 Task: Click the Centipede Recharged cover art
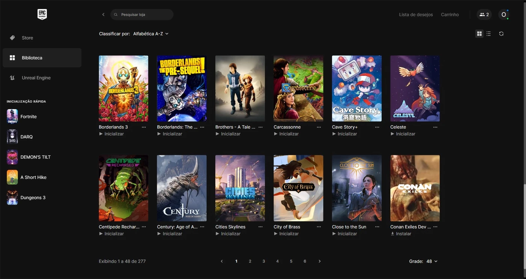(123, 188)
